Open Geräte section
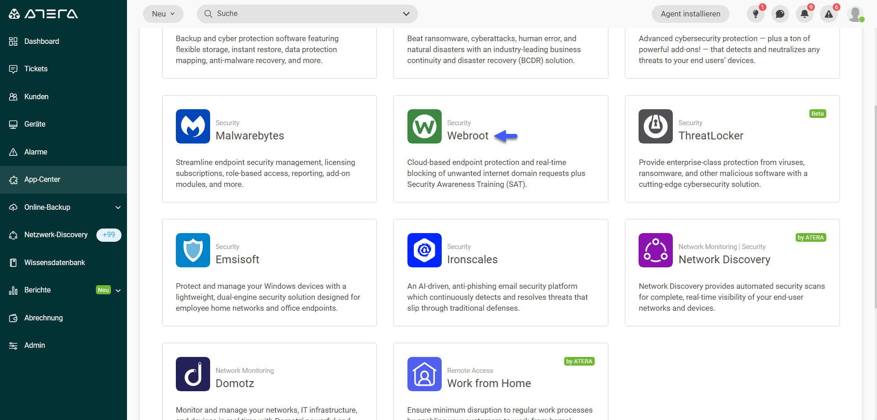The height and width of the screenshot is (420, 877). [x=35, y=124]
